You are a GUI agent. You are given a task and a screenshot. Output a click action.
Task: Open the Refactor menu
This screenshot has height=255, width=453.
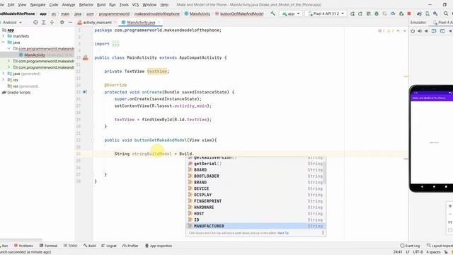point(86,5)
